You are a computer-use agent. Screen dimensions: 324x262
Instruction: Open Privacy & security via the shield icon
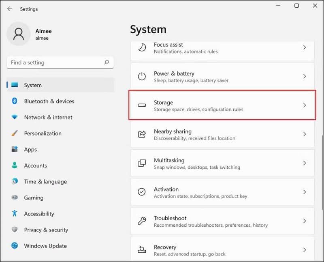click(14, 230)
